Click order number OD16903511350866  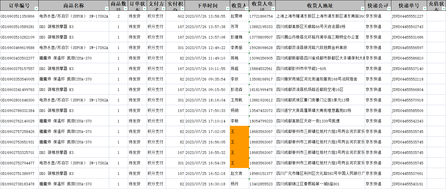(x=18, y=16)
